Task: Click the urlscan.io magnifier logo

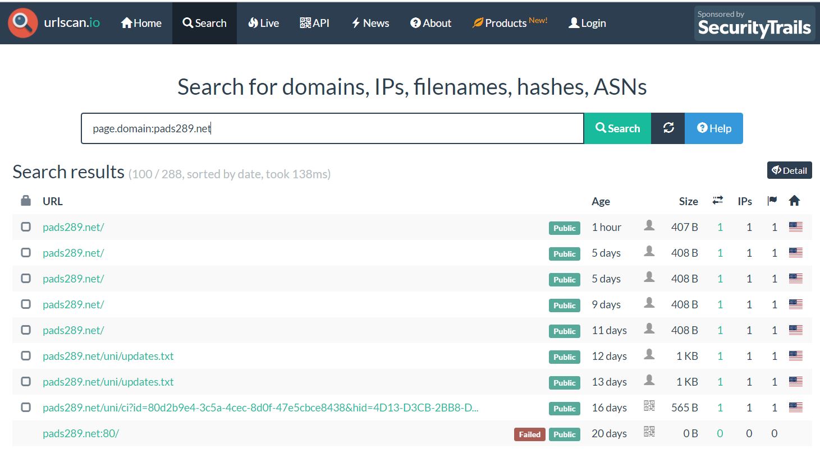Action: point(23,23)
